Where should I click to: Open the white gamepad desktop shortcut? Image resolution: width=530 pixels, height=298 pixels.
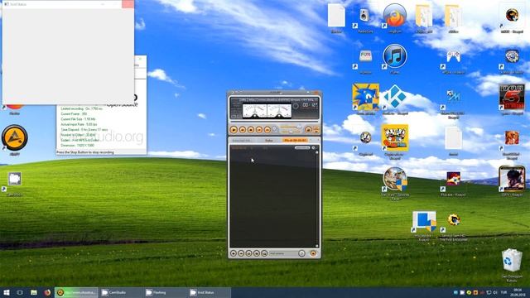[x=453, y=56]
